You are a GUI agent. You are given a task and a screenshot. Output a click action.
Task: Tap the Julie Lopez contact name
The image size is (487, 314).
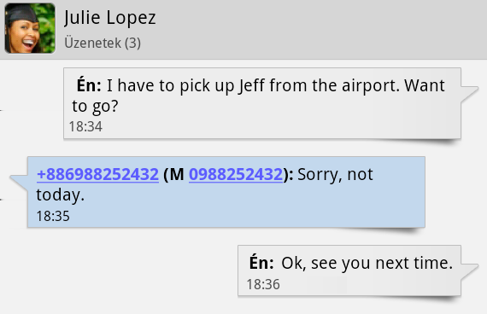(x=110, y=18)
